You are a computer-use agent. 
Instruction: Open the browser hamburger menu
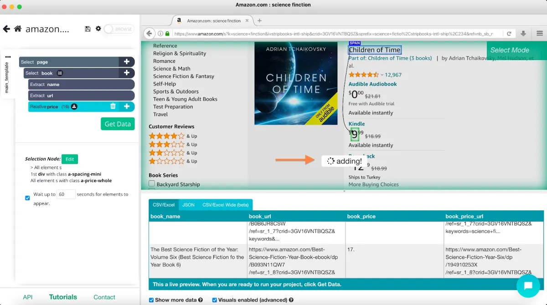(540, 34)
